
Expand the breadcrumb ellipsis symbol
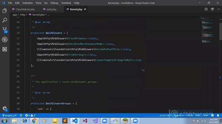coord(49,15)
